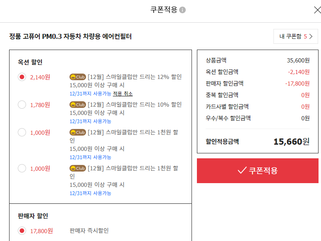This screenshot has height=241, width=321.
Task: Click Club badge on first 1천원 coupon
Action: (78, 132)
